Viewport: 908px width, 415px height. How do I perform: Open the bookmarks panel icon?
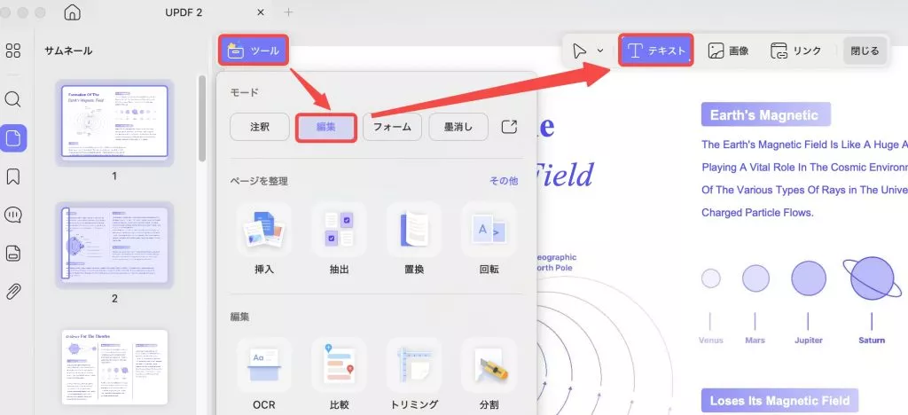coord(12,176)
